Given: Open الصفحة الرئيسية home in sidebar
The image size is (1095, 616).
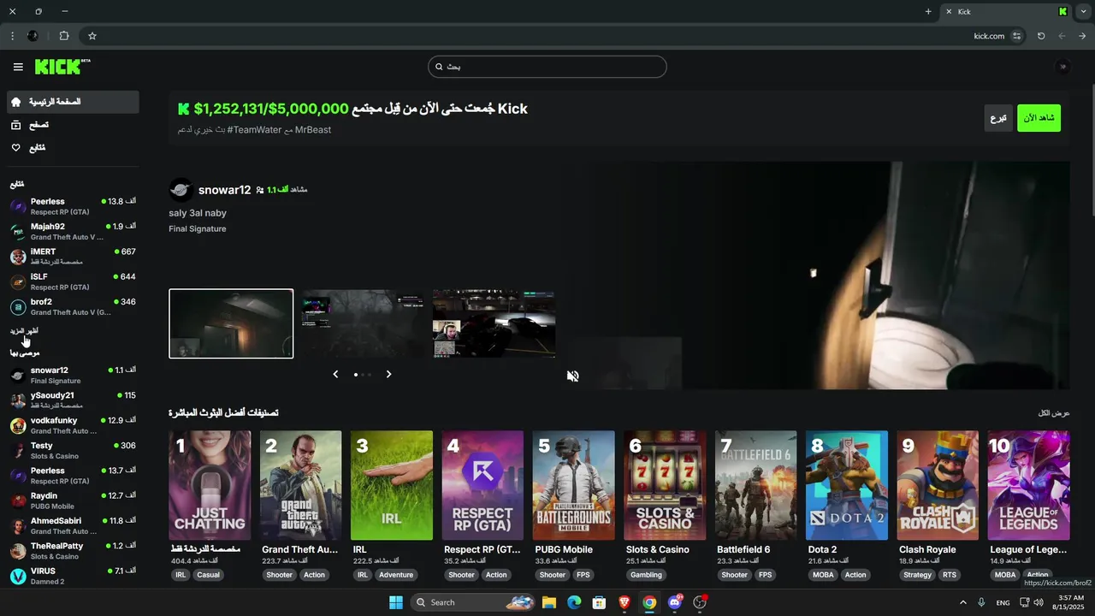Looking at the screenshot, I should tap(73, 102).
